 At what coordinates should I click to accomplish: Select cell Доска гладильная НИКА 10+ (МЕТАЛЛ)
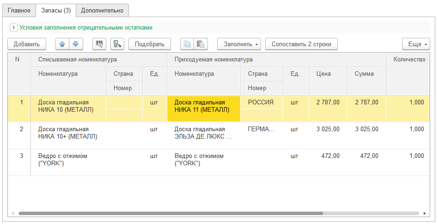tap(68, 135)
